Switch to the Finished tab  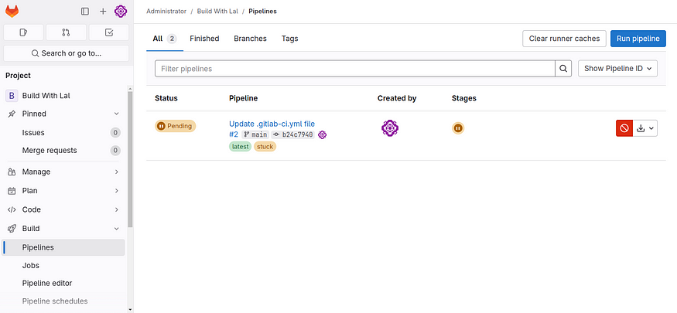(x=205, y=39)
